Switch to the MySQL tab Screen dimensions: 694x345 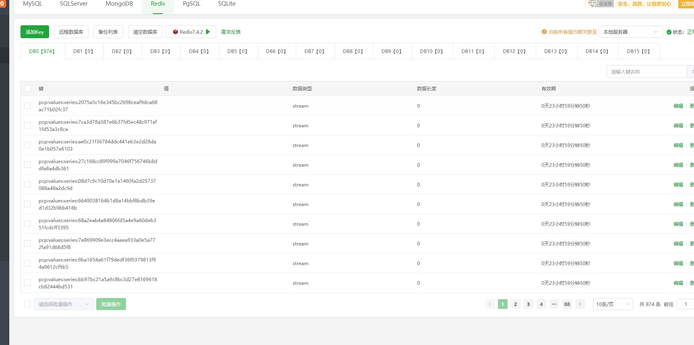[33, 4]
